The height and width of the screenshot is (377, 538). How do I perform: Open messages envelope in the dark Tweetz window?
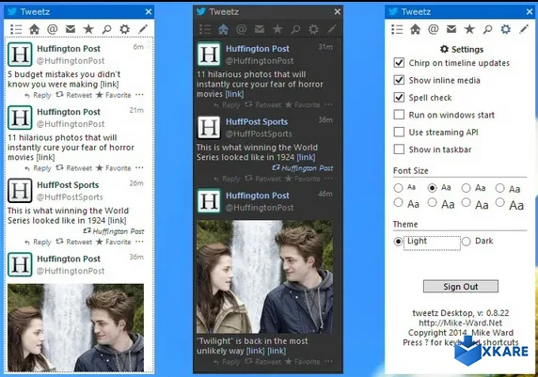pyautogui.click(x=260, y=29)
